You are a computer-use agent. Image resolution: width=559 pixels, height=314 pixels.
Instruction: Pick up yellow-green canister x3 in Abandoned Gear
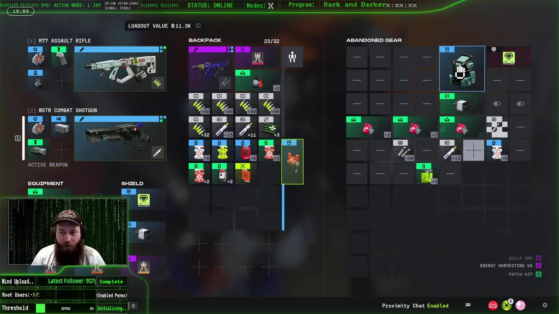point(427,174)
